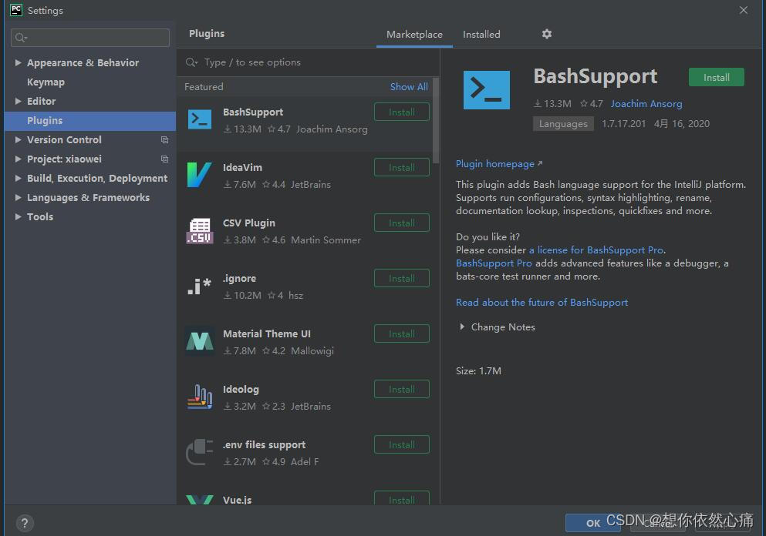The image size is (766, 536).
Task: Open the plugins gear settings menu
Action: [547, 34]
